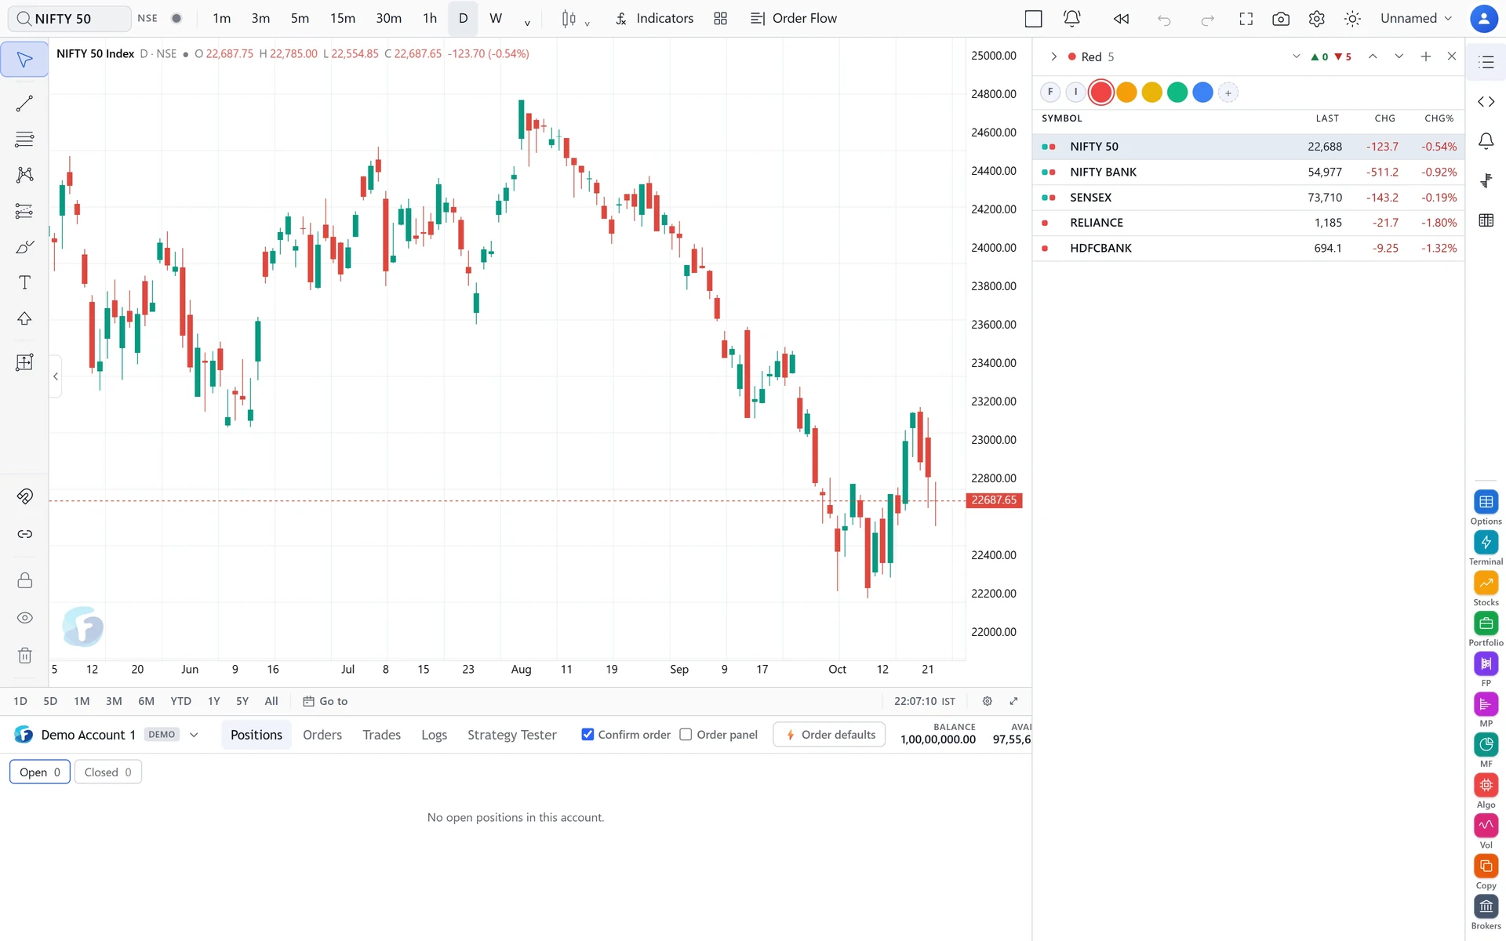This screenshot has height=941, width=1506.
Task: Select the 15m timeframe
Action: click(343, 19)
